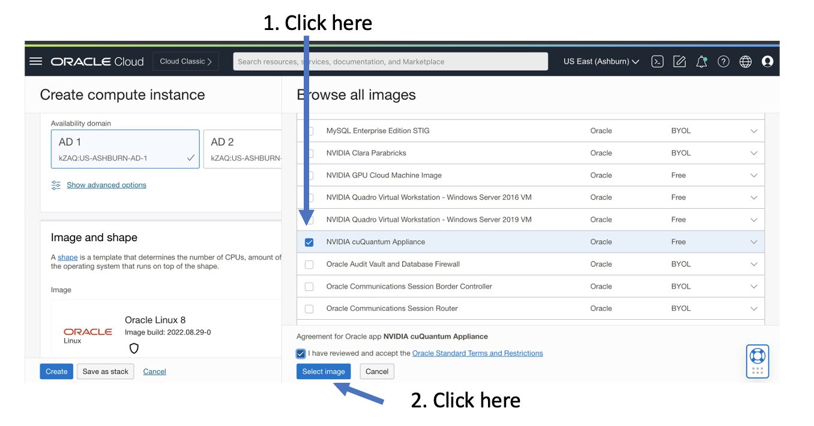The image size is (814, 426).
Task: Select availability domain AD 1
Action: click(x=125, y=149)
